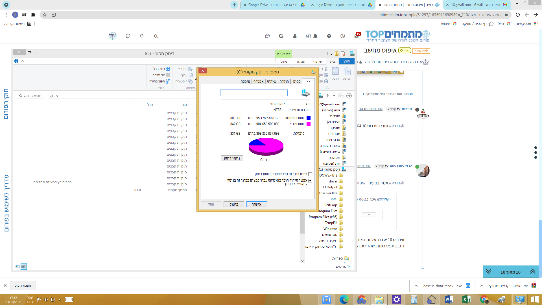Collapse the Explorer ribbon chevron
This screenshot has width=542, height=305.
coord(23,61)
